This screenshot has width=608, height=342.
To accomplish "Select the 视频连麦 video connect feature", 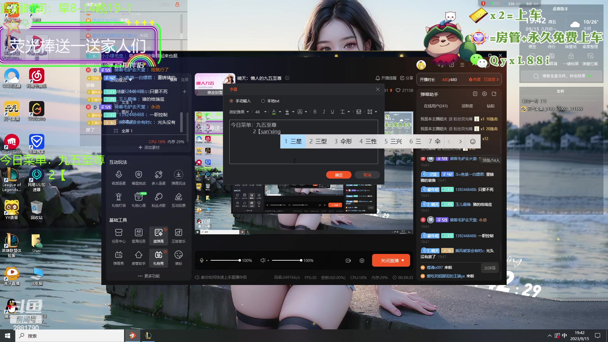I will click(x=118, y=177).
